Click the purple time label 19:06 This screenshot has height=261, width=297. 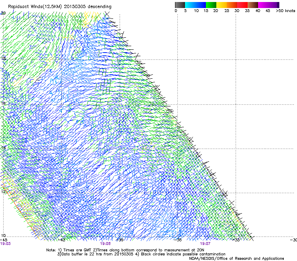point(105,244)
